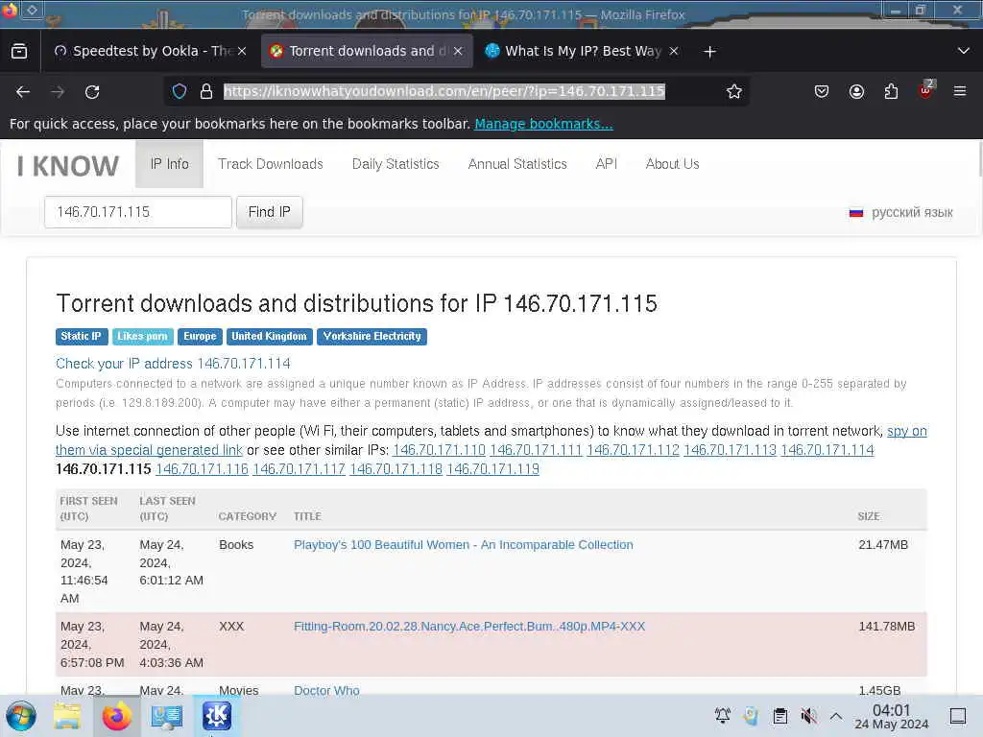Click Firefox taskbar icon
The height and width of the screenshot is (737, 983).
[x=116, y=716]
